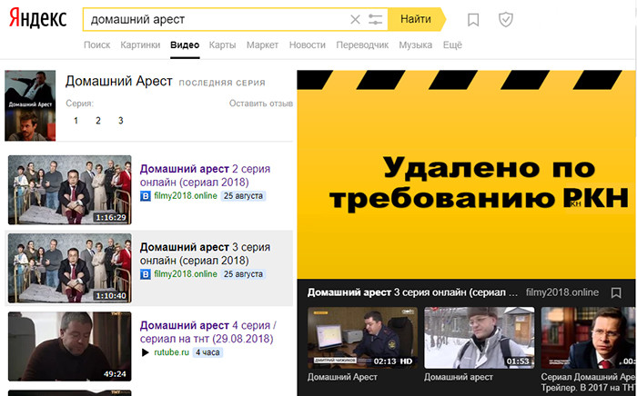This screenshot has width=637, height=396.
Task: Click the Yandex logo
Action: [37, 18]
